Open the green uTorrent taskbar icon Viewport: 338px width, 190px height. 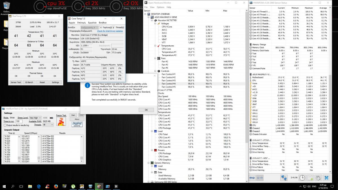point(73,186)
